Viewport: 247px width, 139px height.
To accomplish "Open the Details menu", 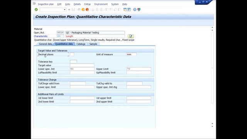I will 77,4.
